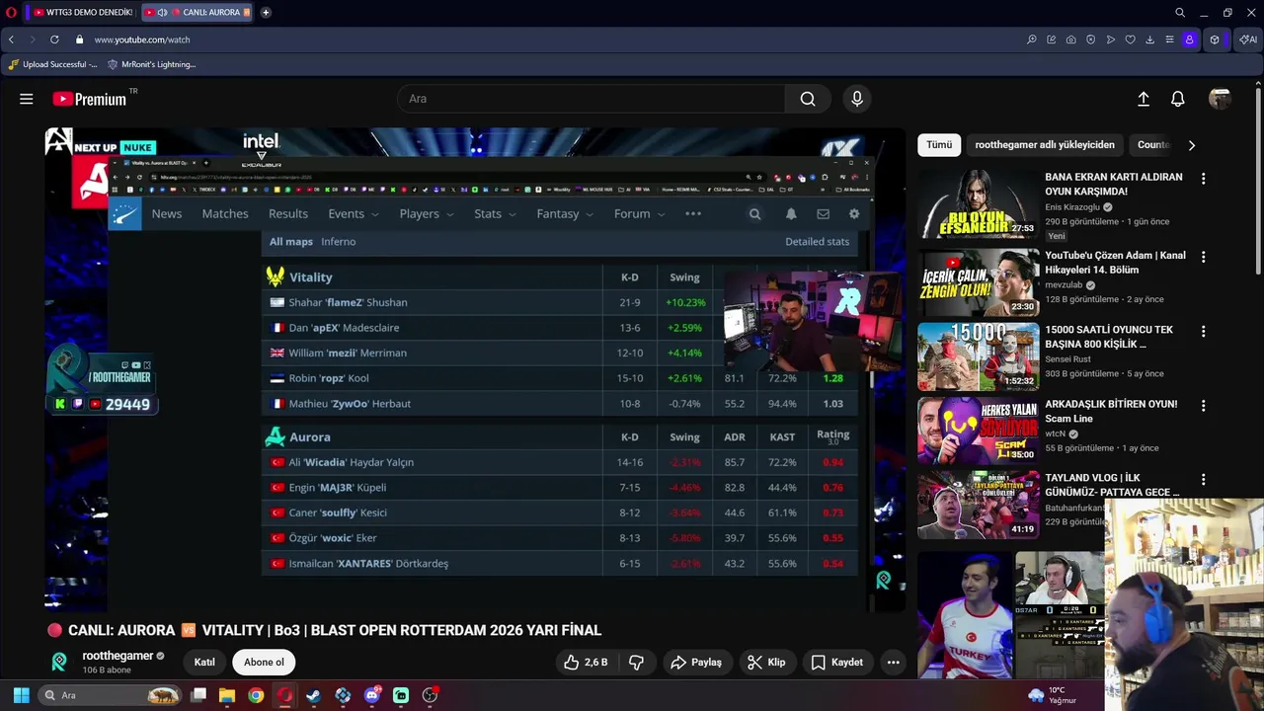1264x711 pixels.
Task: Switch to the WTTG3 DEMO DENEDİK browser tab
Action: coord(83,13)
